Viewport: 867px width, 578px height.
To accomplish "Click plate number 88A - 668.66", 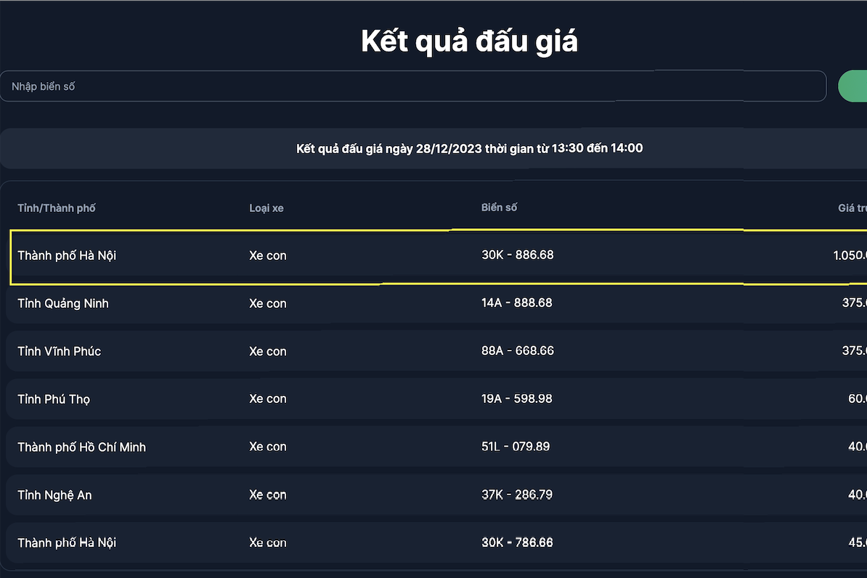I will (x=517, y=351).
